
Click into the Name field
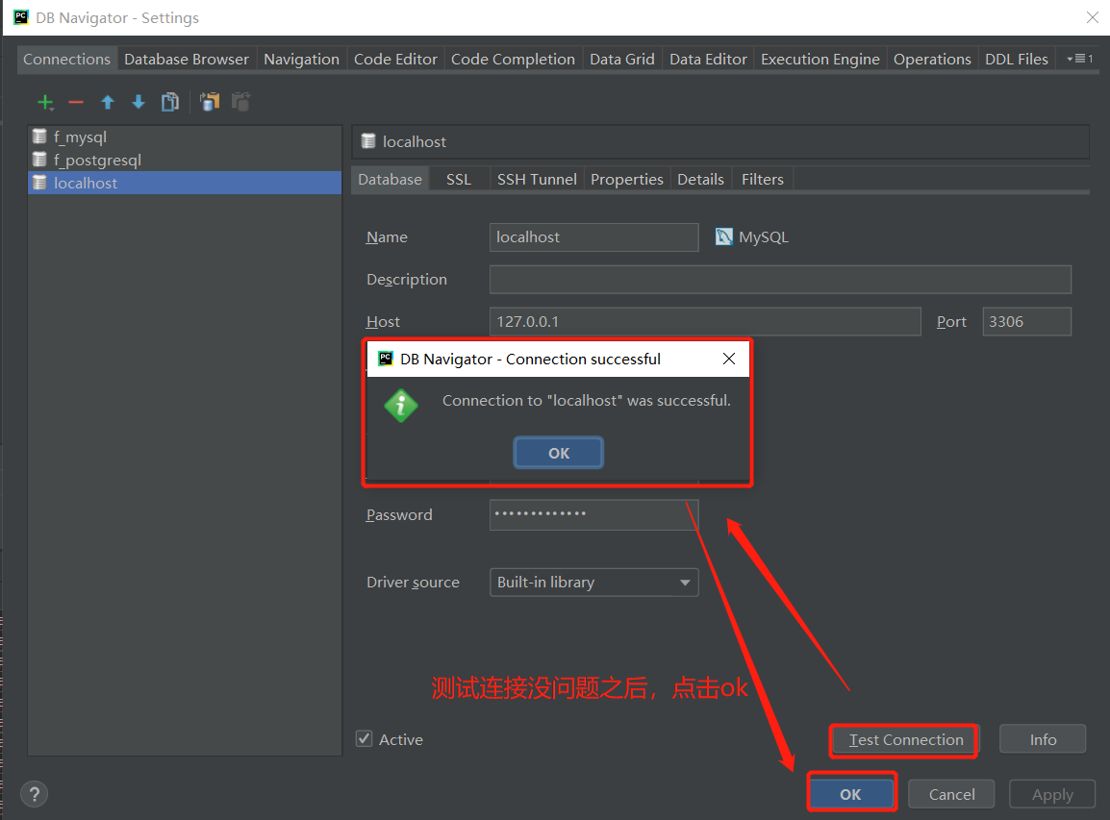coord(593,237)
